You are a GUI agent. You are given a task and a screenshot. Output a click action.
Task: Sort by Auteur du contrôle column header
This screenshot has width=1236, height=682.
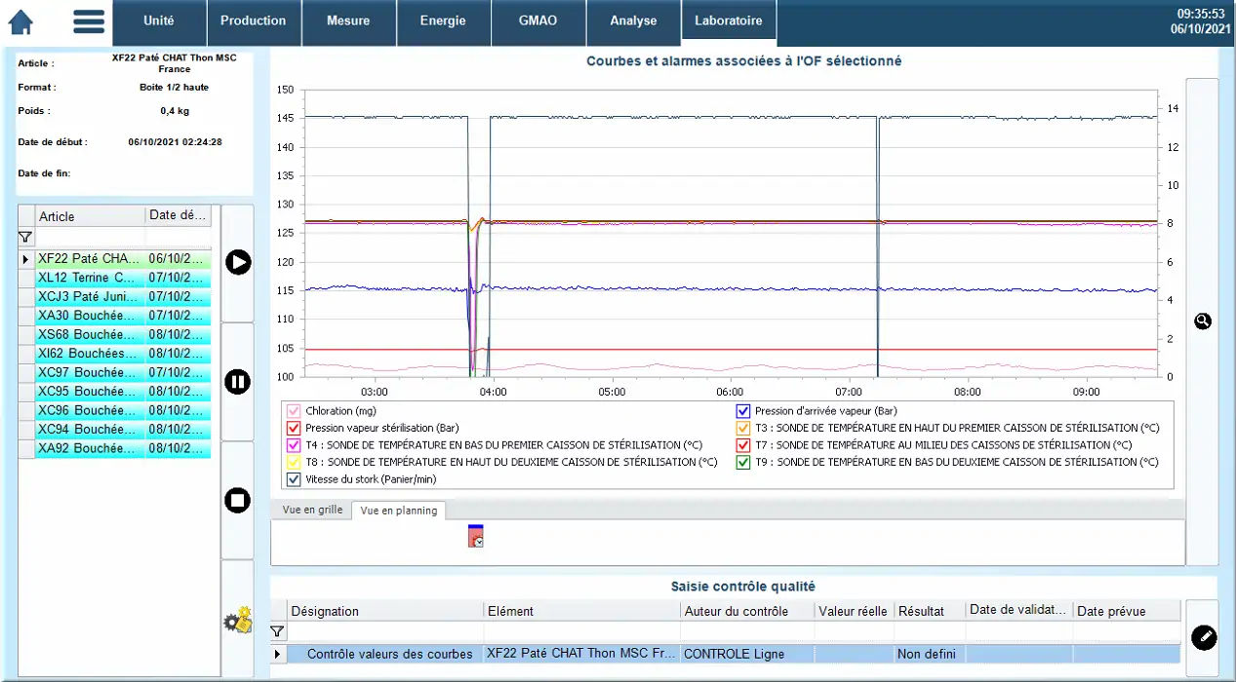pos(747,611)
